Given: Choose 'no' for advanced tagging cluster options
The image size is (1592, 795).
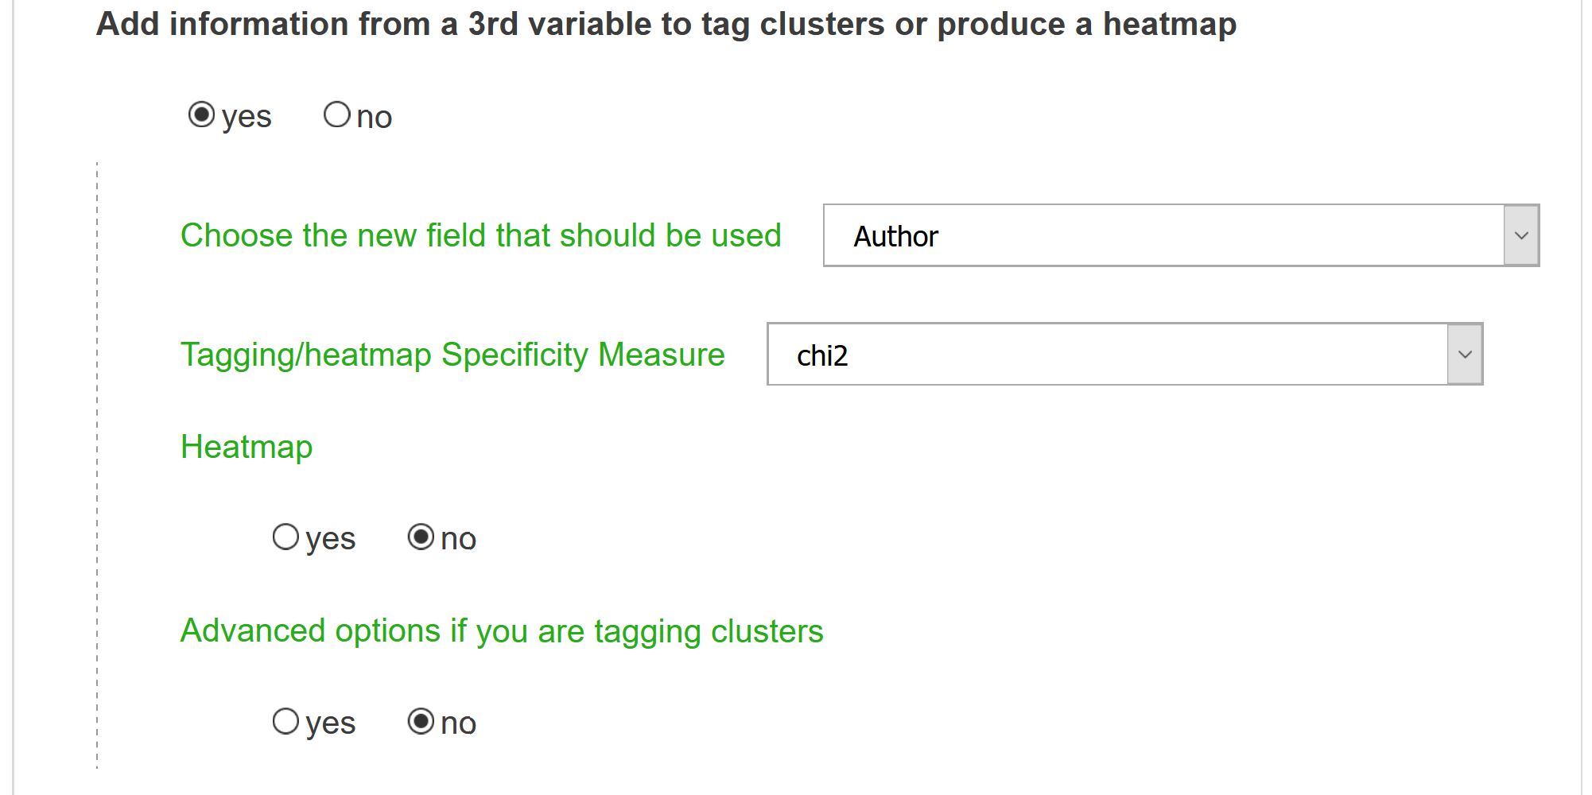Looking at the screenshot, I should pos(421,722).
